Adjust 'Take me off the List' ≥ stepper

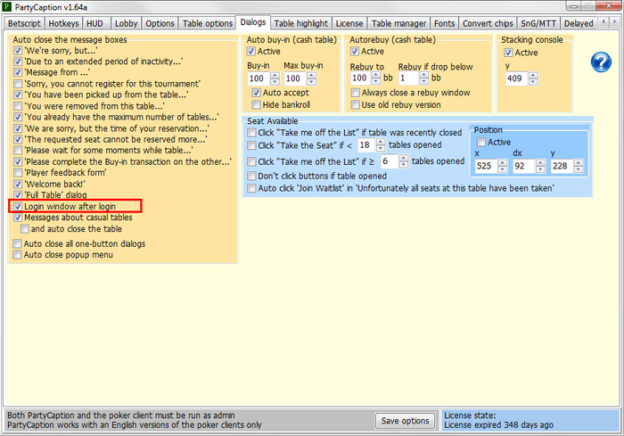tap(404, 161)
